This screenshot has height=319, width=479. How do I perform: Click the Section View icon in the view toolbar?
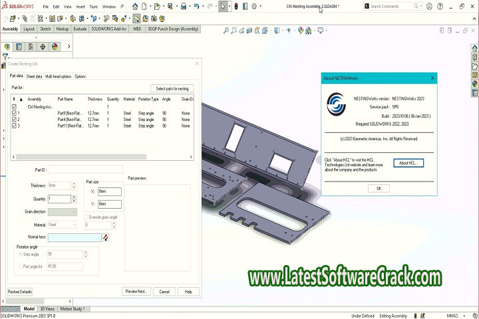tap(249, 30)
